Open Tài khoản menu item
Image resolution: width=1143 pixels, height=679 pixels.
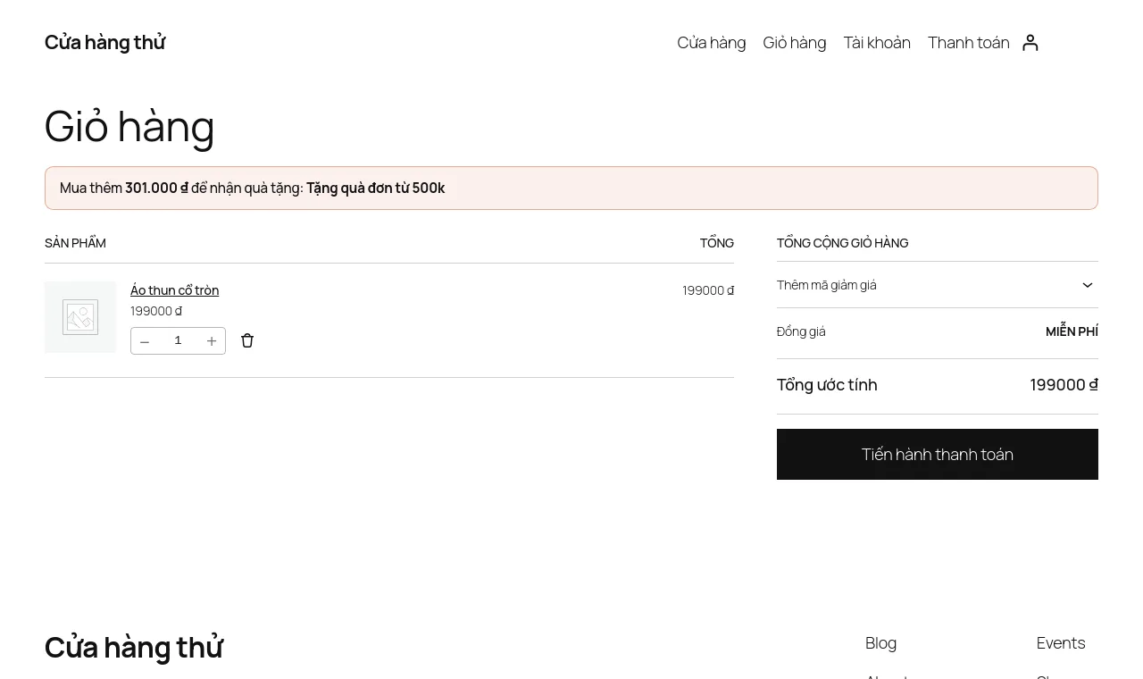[877, 42]
